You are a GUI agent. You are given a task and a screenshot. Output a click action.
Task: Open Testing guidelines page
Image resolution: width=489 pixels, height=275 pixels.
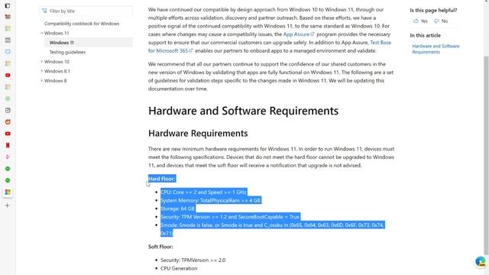tap(67, 52)
